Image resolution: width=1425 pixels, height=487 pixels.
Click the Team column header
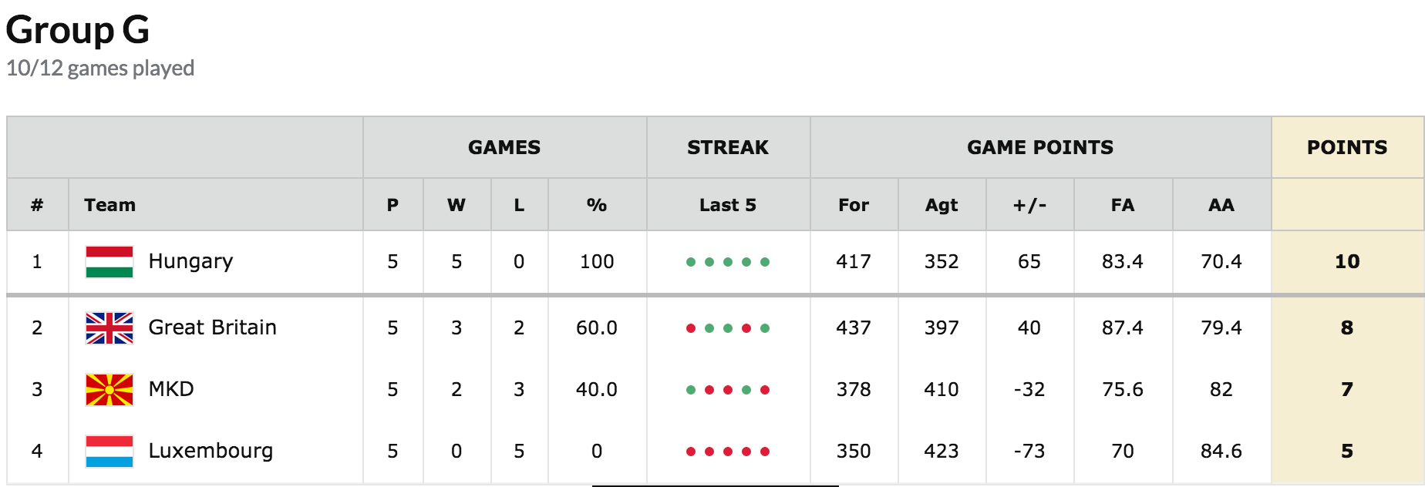(x=110, y=205)
